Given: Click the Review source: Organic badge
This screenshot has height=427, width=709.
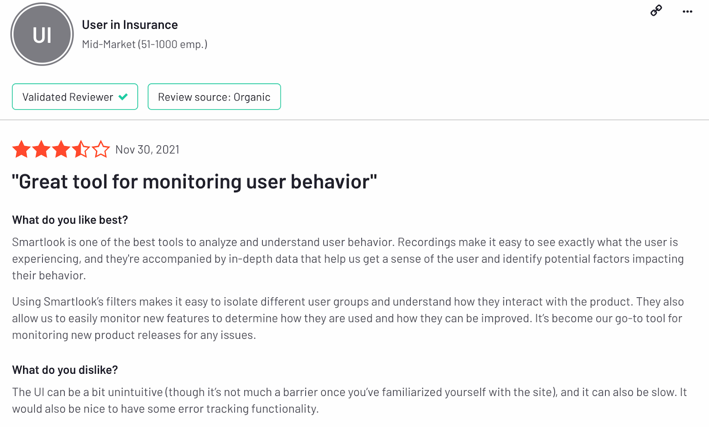Looking at the screenshot, I should 214,97.
